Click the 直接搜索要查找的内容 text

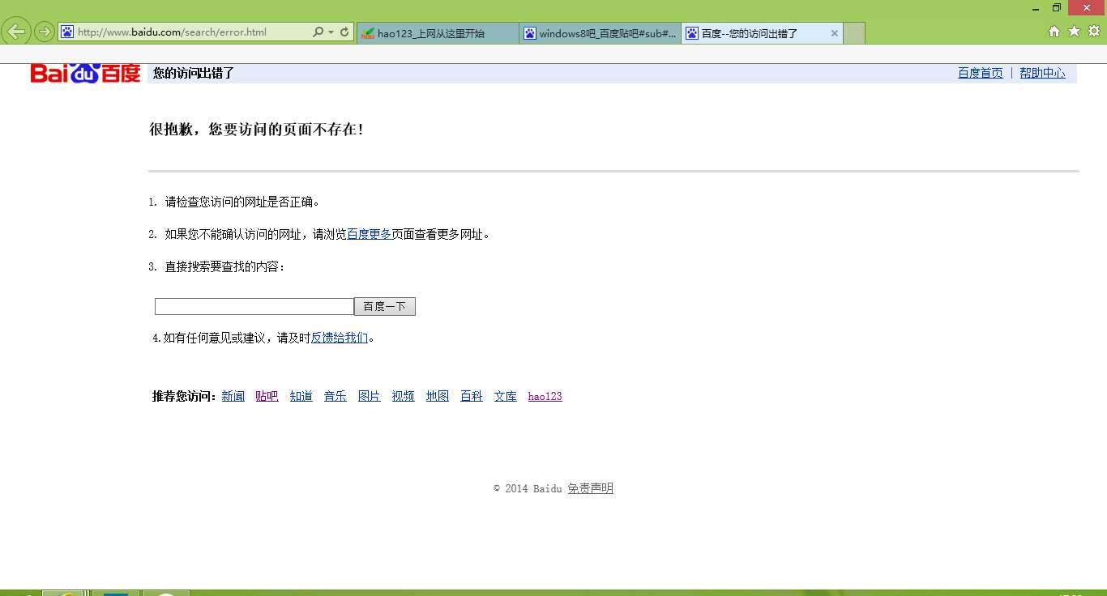[225, 266]
